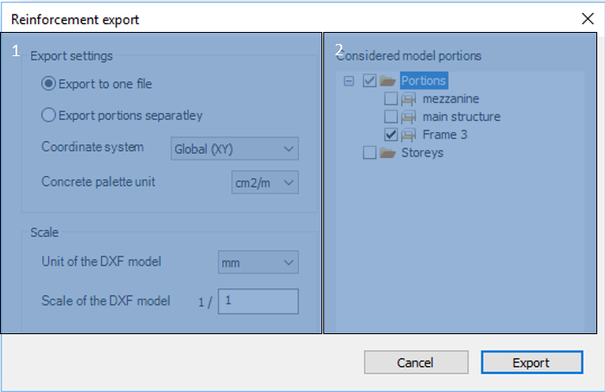The width and height of the screenshot is (605, 392).
Task: Click the main structure portion icon
Action: tap(408, 117)
